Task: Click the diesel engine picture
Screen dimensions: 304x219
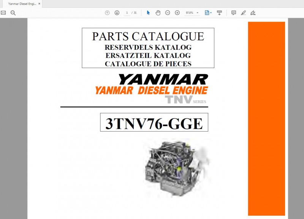Action: pyautogui.click(x=177, y=168)
